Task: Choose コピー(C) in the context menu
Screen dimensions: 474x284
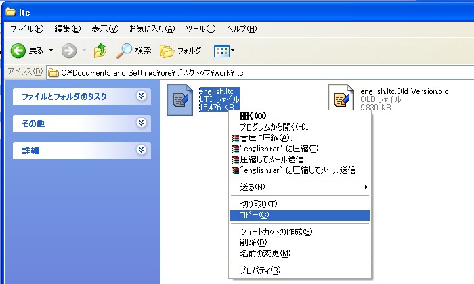Action: pyautogui.click(x=300, y=215)
